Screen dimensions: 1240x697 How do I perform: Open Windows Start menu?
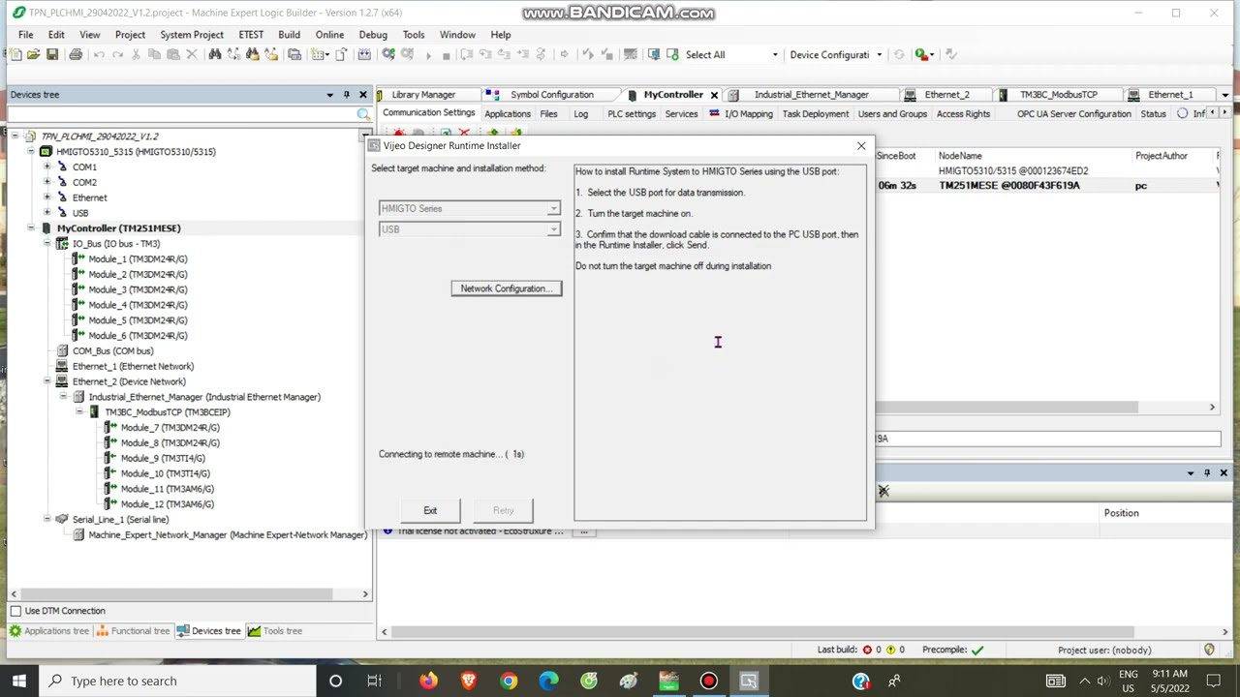point(19,682)
